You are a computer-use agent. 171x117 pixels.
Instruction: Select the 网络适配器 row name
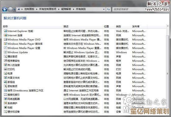coord(14,99)
